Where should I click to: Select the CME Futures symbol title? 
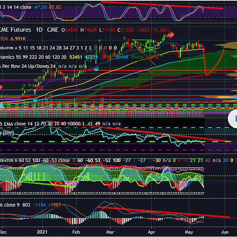(16, 30)
